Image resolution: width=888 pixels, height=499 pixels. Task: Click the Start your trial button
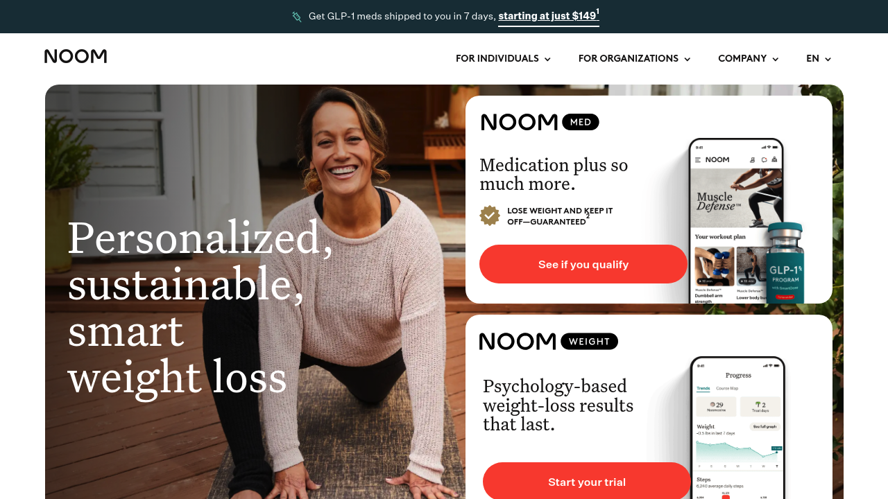click(587, 482)
